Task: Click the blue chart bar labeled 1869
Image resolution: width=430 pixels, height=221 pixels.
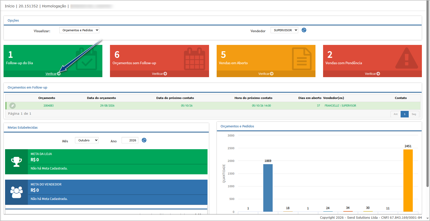Action: pos(268,188)
